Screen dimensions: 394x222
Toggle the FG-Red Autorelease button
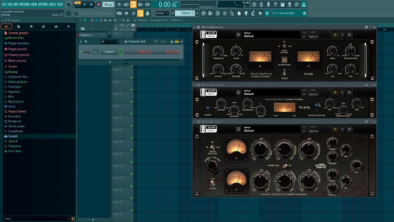tap(284, 60)
